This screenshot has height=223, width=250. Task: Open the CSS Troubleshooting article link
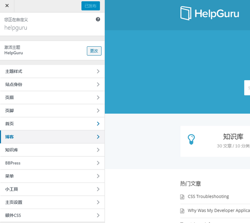click(208, 197)
